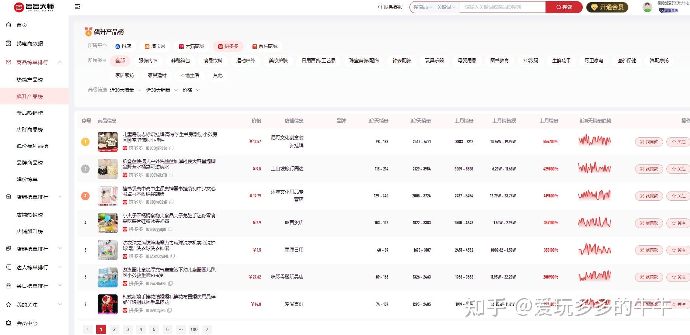Screen dimensions: 690x335
Task: Select the 找电商数据 search icon
Action: 8,43
